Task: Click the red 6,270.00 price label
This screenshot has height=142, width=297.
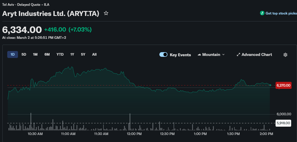Action: pos(283,85)
